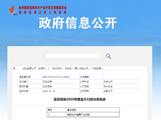This screenshot has width=161, height=120.
Task: Open 政府信息公开（资源库） breadcrumb link
Action: (34, 68)
